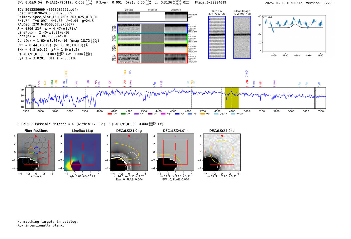The height and width of the screenshot is (239, 351).
Task: Click the blue-bordered 2D spectrum row
Action: coord(152,29)
